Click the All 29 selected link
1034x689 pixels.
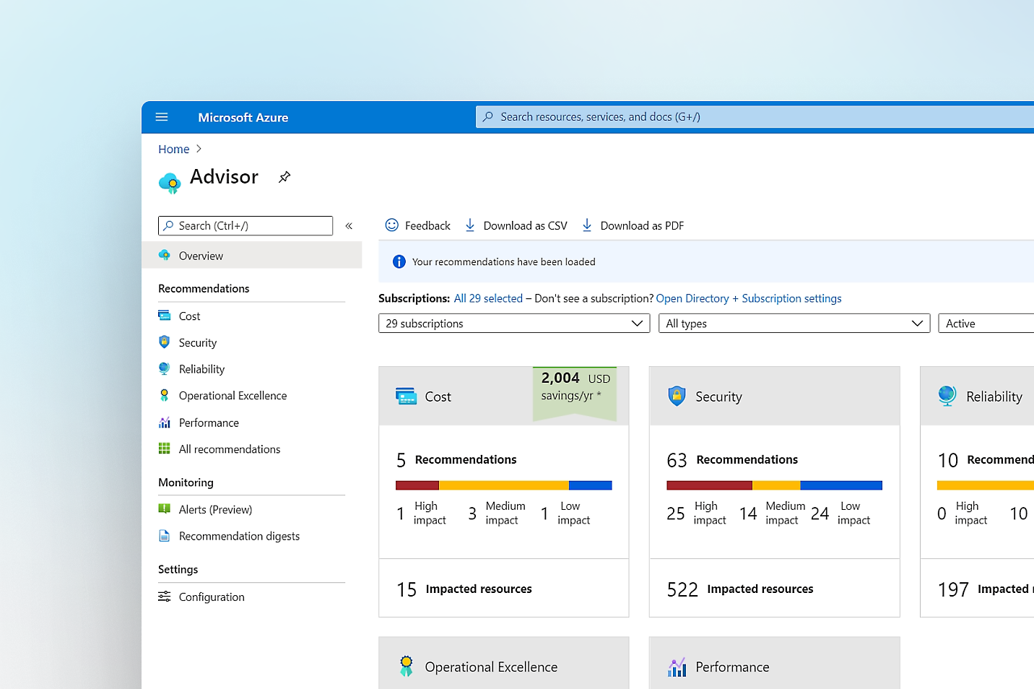(488, 298)
